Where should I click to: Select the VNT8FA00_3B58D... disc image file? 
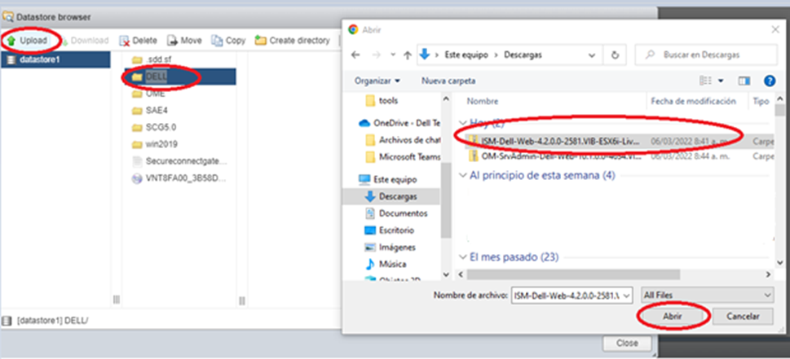point(180,178)
